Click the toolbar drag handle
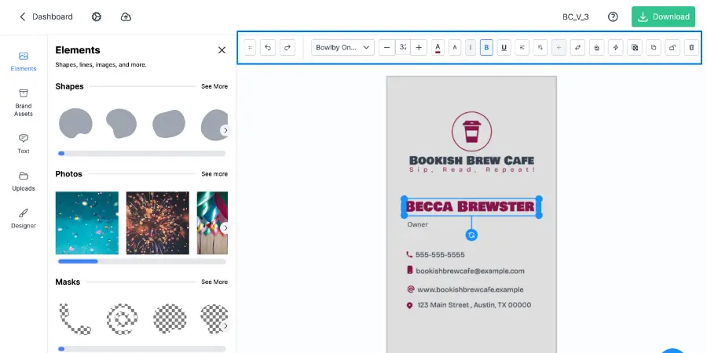The image size is (707, 353). tap(251, 47)
